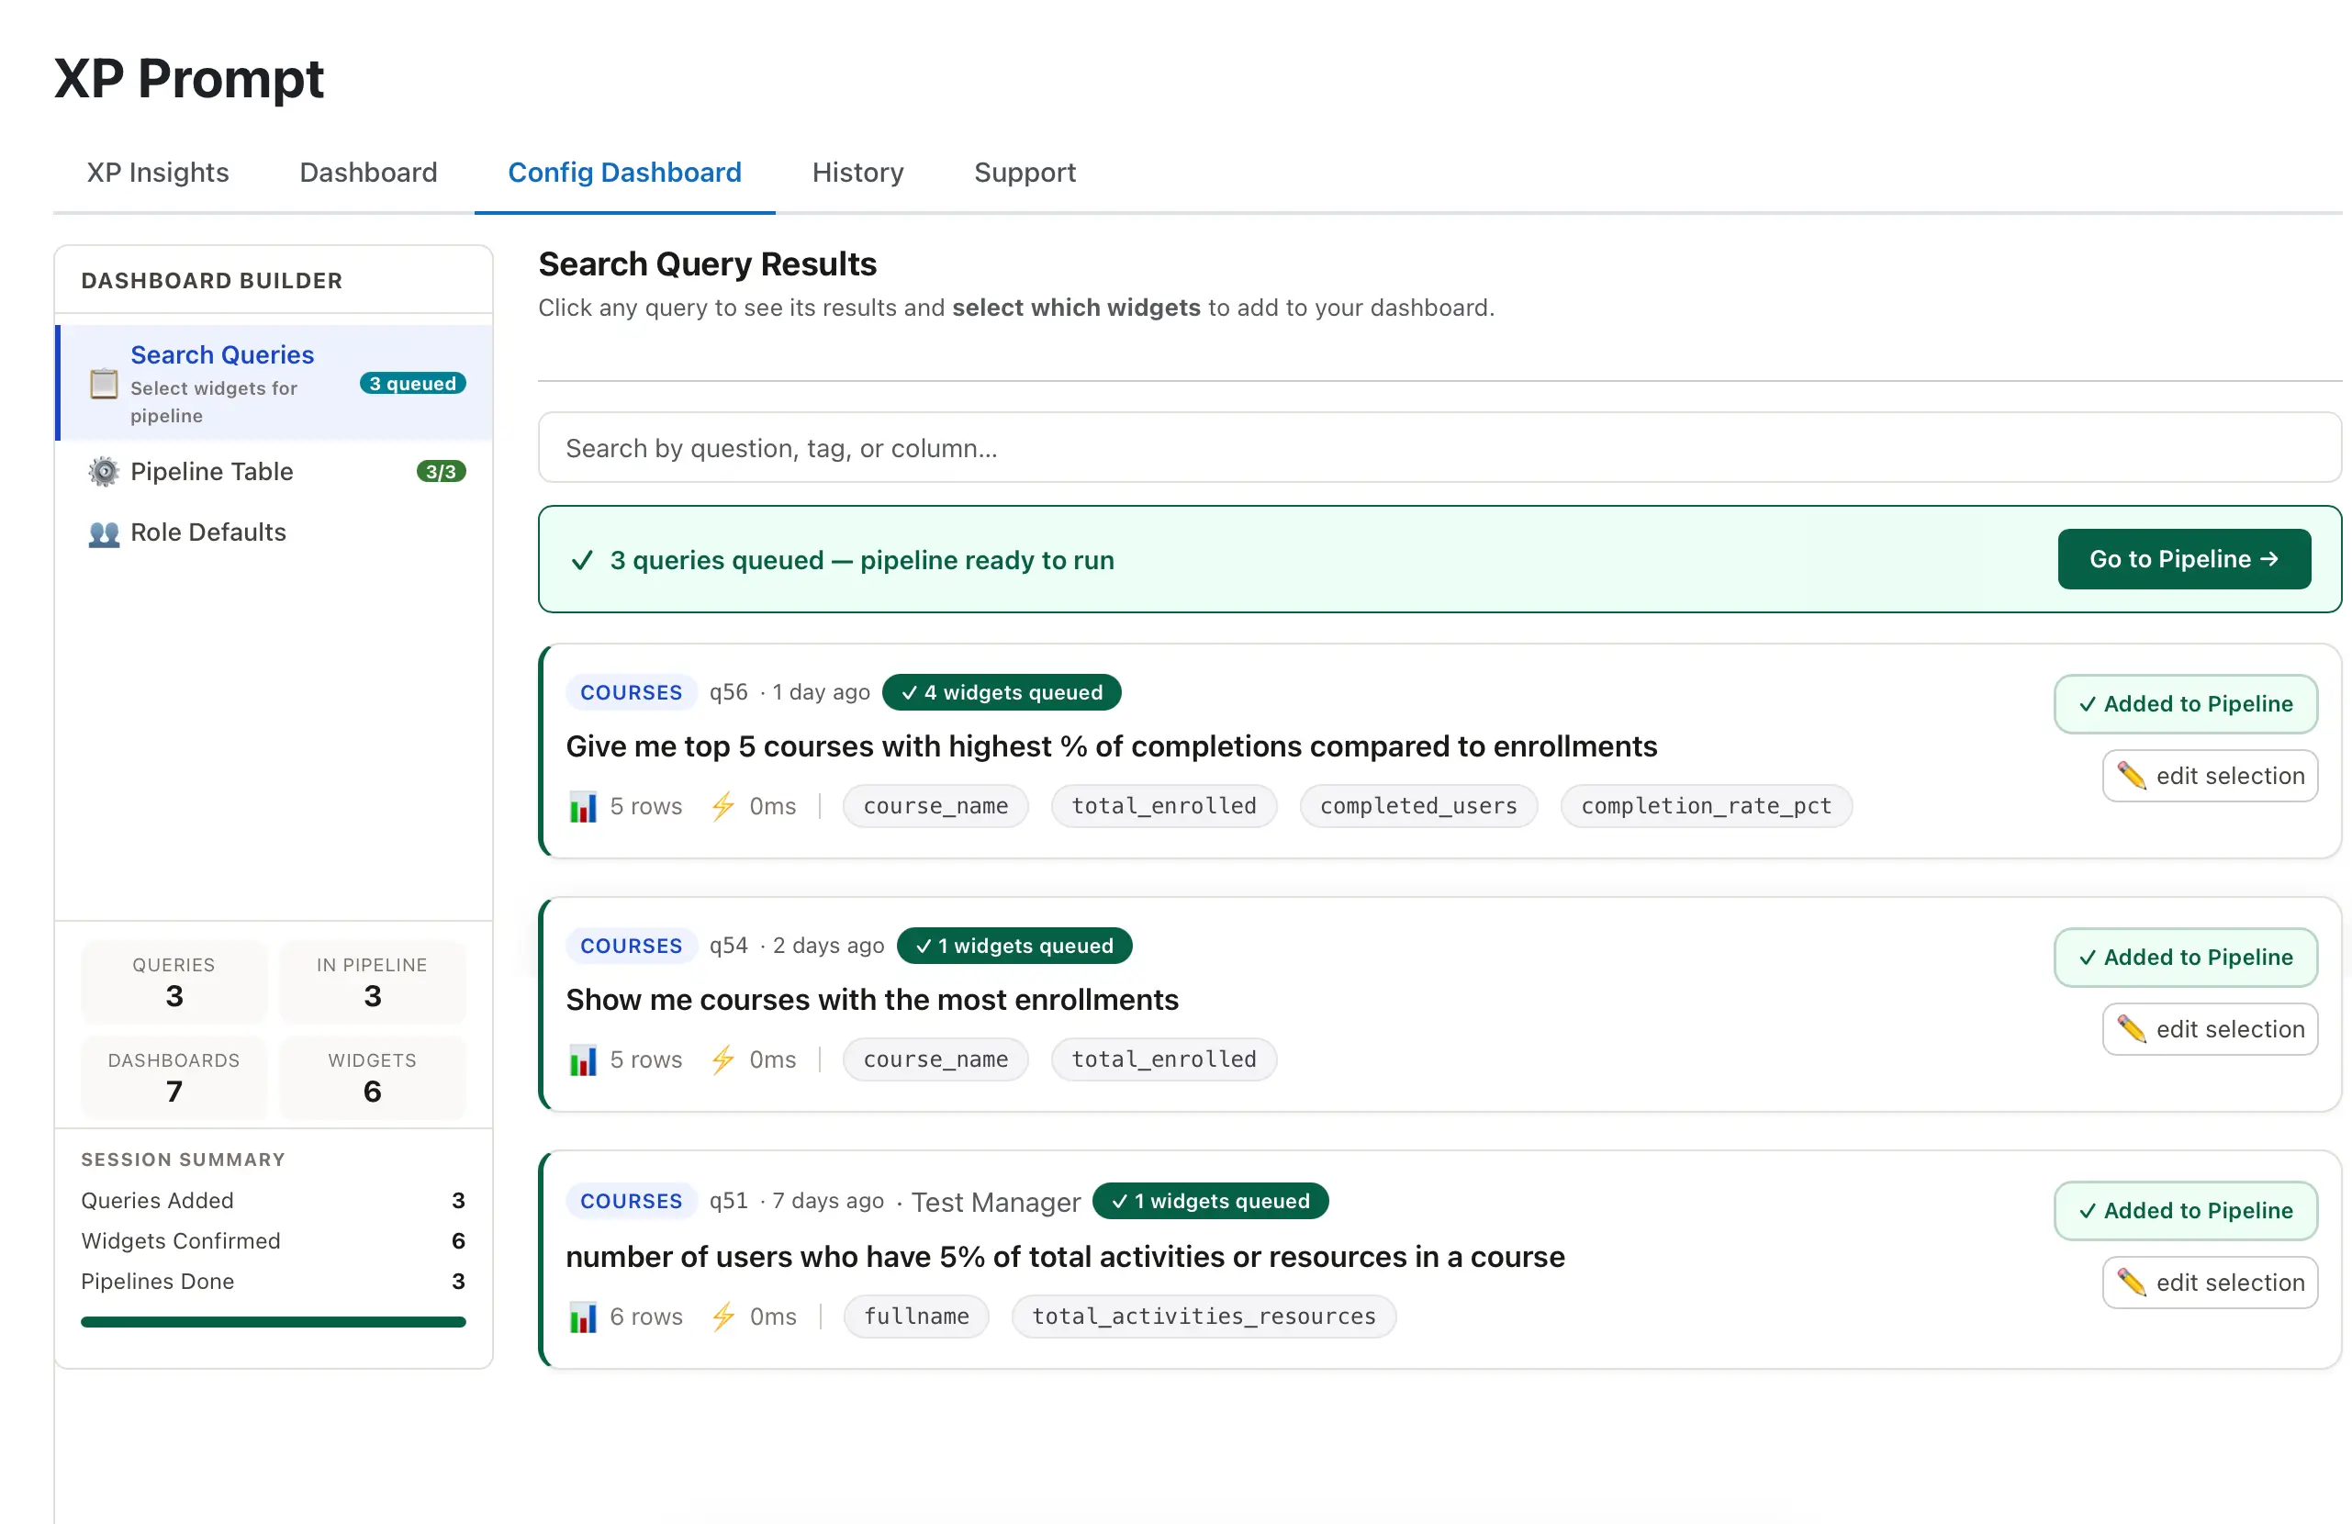The width and height of the screenshot is (2352, 1524).
Task: Click Added to Pipeline on q54 card
Action: (x=2185, y=958)
